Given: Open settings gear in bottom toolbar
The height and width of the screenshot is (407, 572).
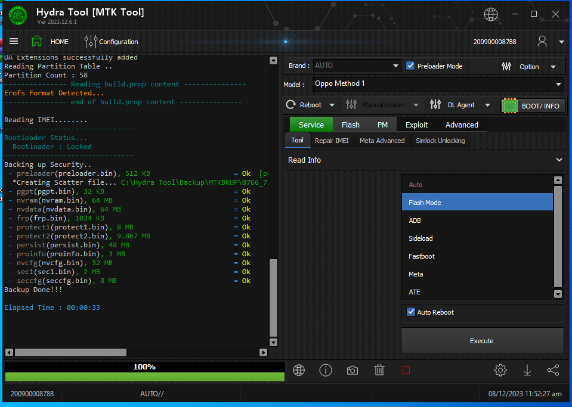Looking at the screenshot, I should (x=500, y=370).
